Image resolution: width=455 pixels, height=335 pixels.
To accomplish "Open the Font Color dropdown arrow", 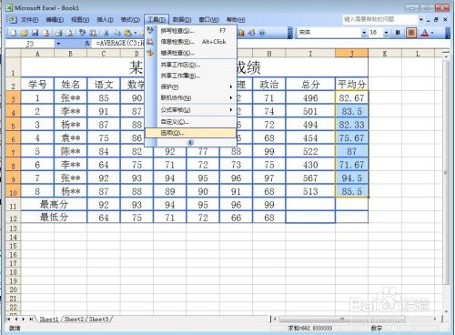I will [x=432, y=33].
